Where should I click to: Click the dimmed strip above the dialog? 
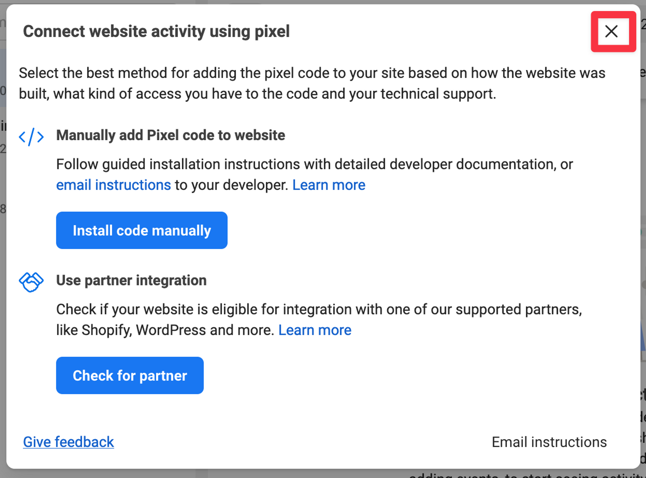point(323,2)
